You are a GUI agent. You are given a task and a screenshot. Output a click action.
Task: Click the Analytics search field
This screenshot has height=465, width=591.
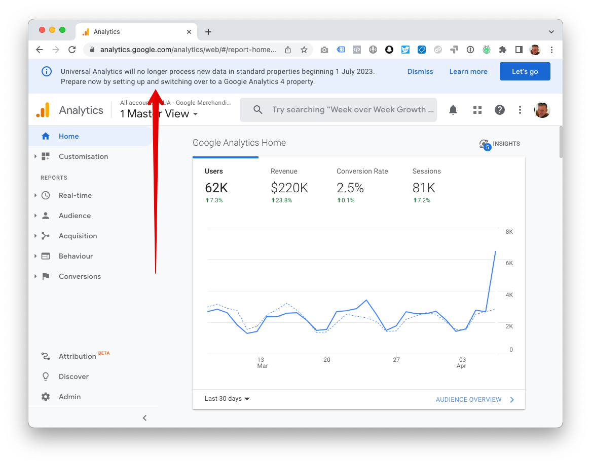point(338,110)
